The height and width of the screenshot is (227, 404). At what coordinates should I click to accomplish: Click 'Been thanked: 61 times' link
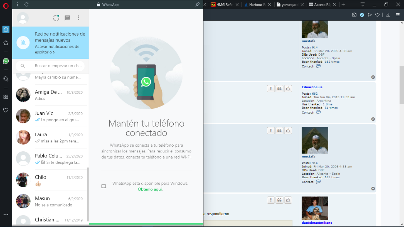tap(331, 108)
